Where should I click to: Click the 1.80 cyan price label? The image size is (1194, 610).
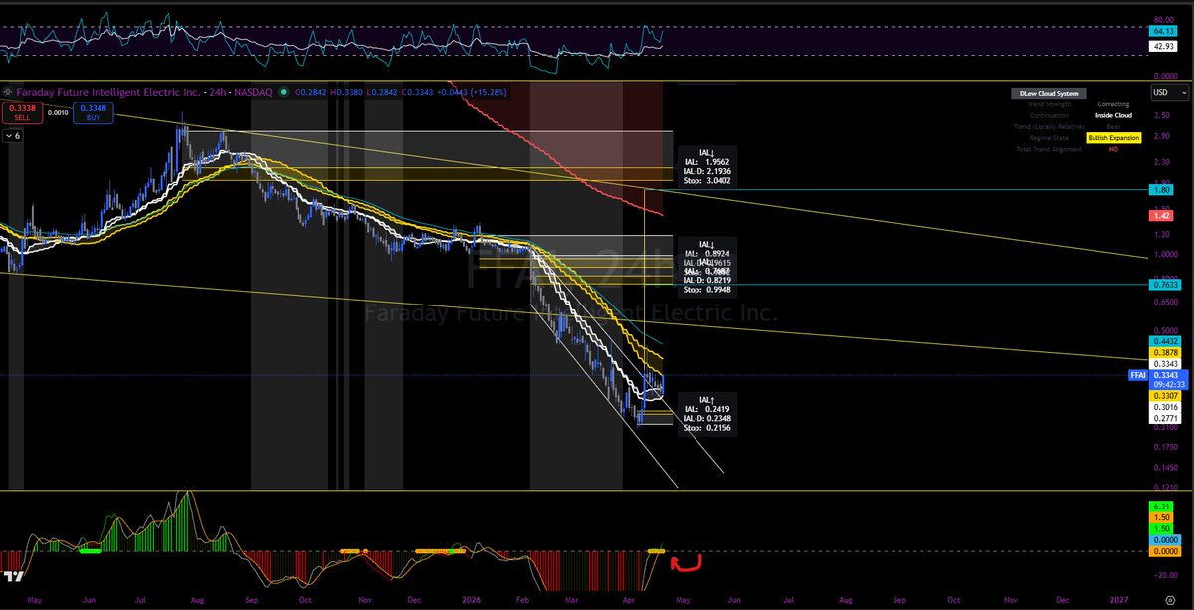(1163, 189)
